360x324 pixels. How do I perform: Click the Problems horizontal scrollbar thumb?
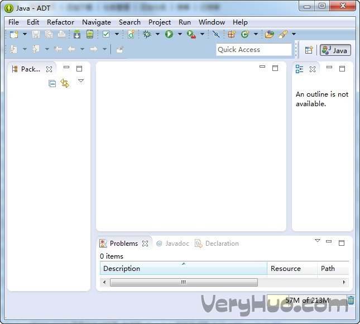click(184, 282)
